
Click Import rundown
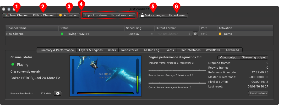pyautogui.click(x=96, y=15)
